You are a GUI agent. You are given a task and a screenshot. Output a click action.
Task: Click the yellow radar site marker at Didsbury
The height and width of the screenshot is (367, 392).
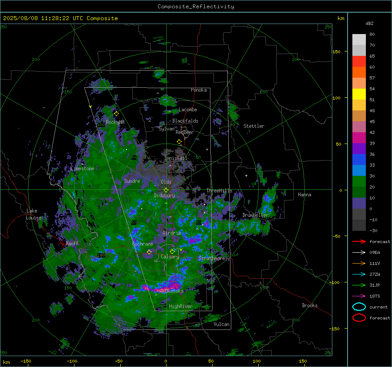[x=166, y=190]
